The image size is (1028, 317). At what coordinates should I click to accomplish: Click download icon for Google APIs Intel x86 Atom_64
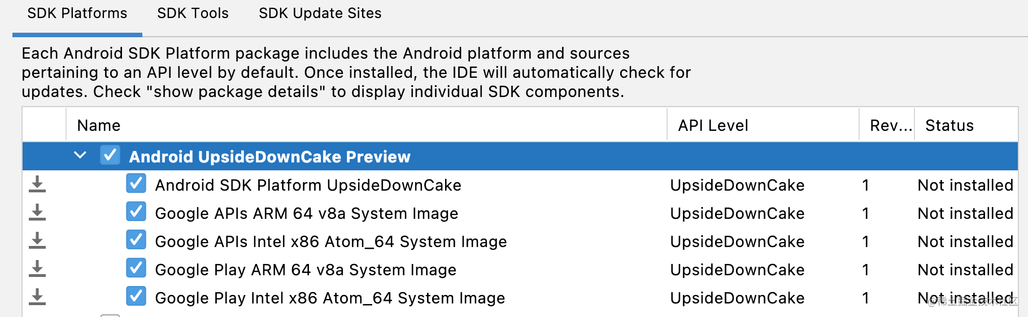[x=37, y=240]
